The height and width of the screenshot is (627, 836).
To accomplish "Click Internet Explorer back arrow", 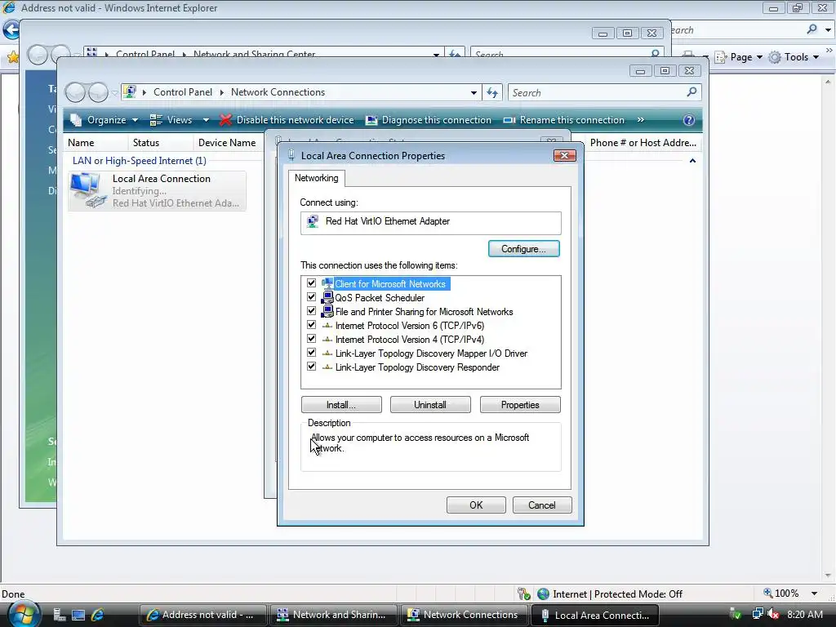I will click(x=11, y=30).
